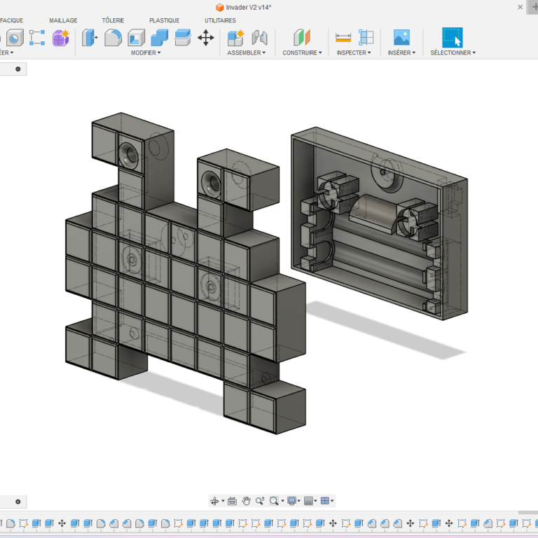
Task: Expand the INSPECTER dropdown
Action: click(x=354, y=53)
